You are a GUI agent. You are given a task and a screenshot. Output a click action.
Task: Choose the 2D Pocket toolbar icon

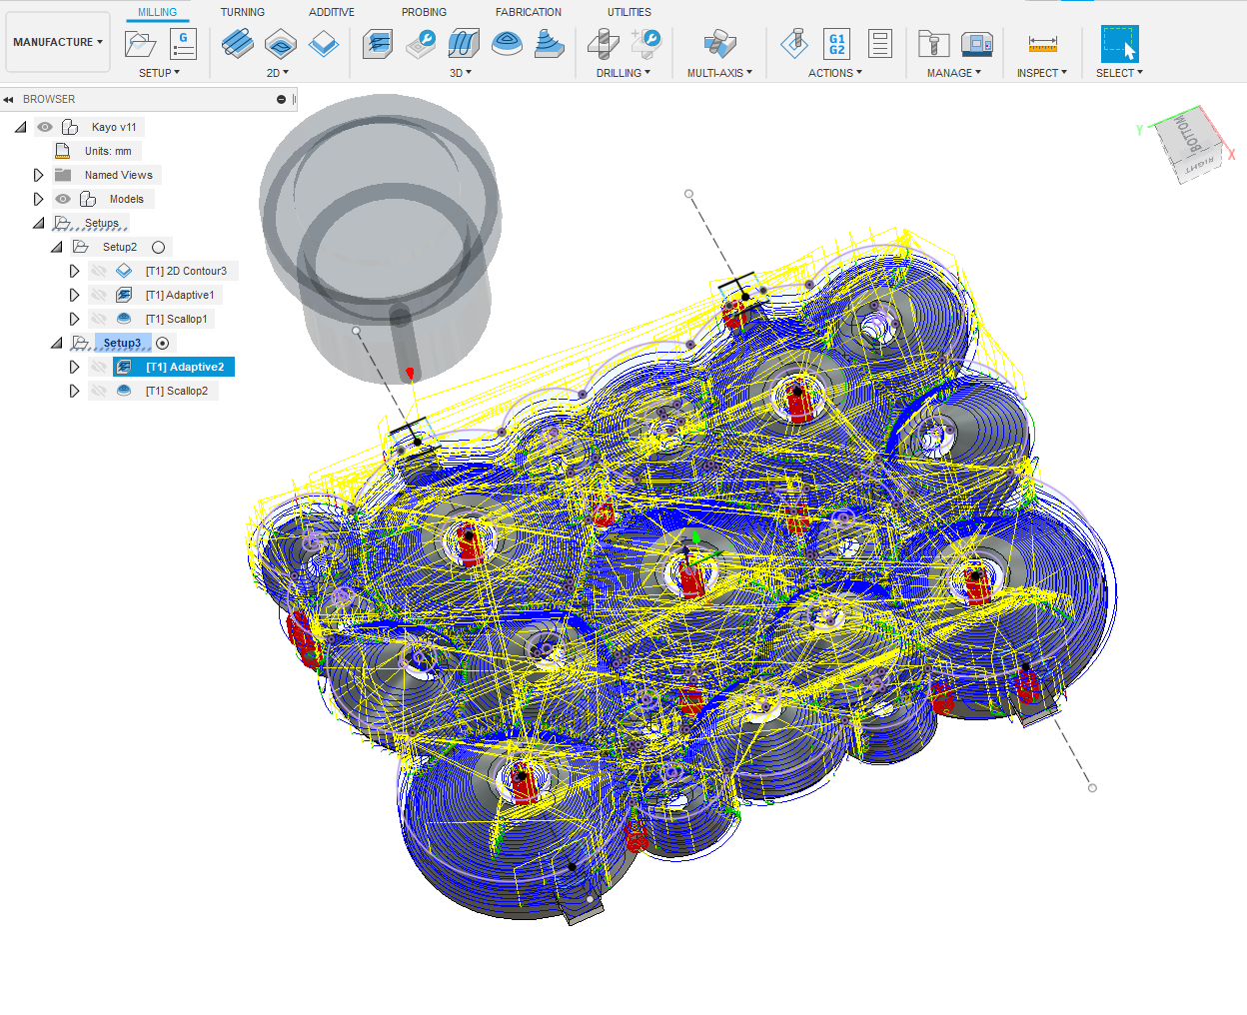point(280,44)
